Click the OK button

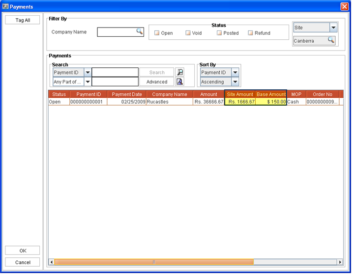click(23, 250)
